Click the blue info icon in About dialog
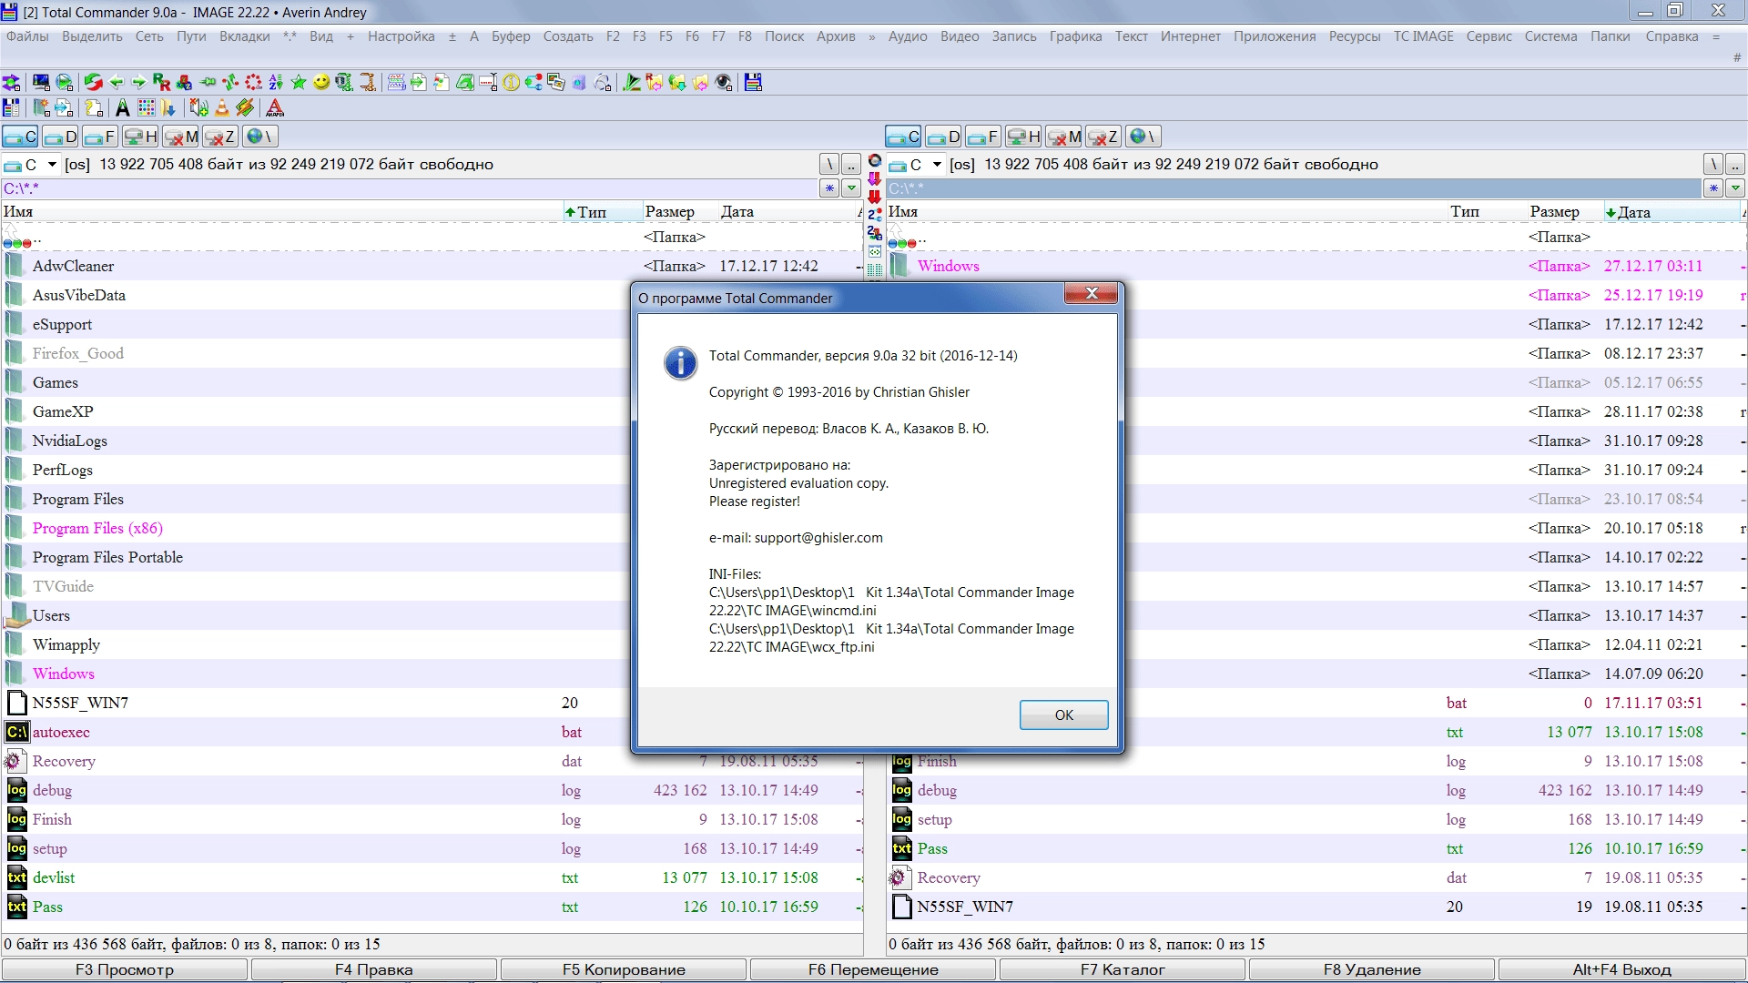The image size is (1748, 983). coord(680,362)
